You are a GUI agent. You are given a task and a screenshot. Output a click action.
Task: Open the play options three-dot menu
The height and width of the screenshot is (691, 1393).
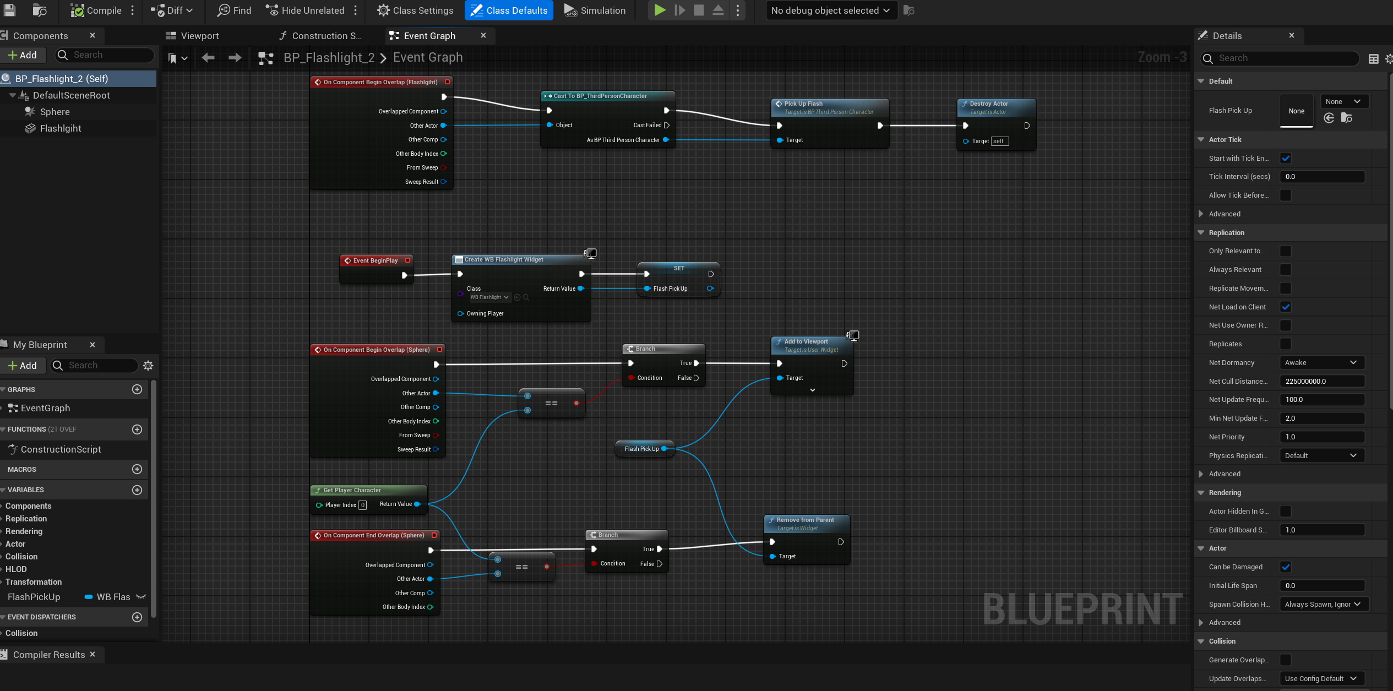pyautogui.click(x=738, y=10)
